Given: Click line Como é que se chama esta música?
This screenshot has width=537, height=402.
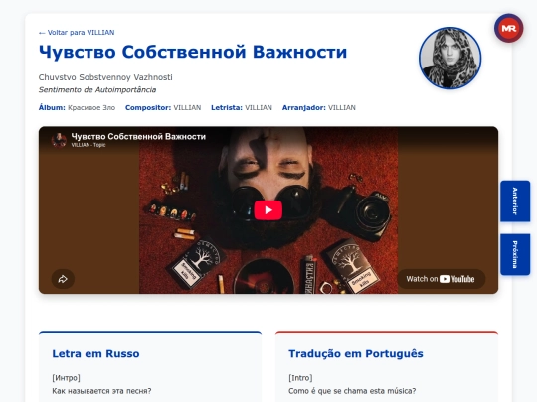Looking at the screenshot, I should point(352,391).
